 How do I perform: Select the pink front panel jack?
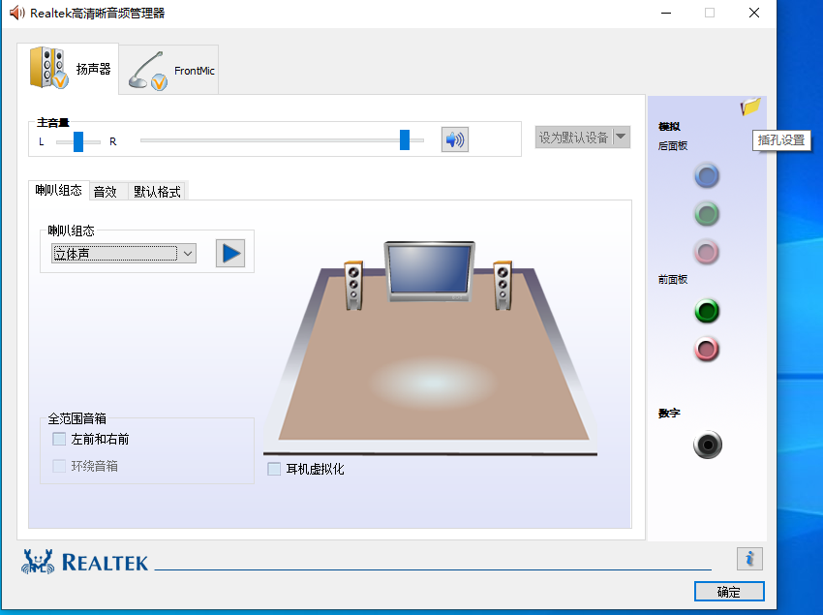point(707,349)
